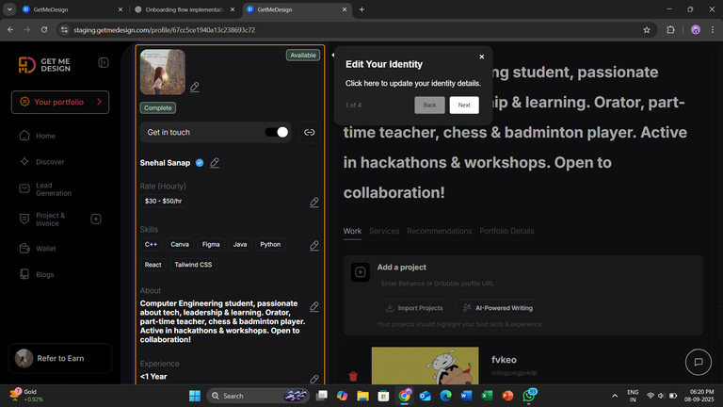Close the Edit Your Identity tooltip
723x407 pixels.
tap(481, 57)
